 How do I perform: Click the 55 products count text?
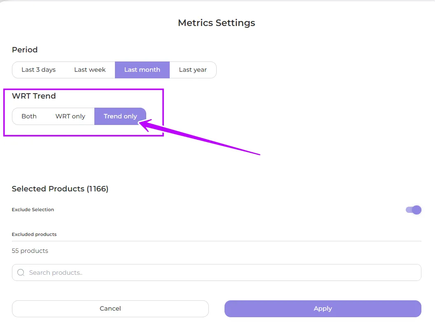[30, 251]
